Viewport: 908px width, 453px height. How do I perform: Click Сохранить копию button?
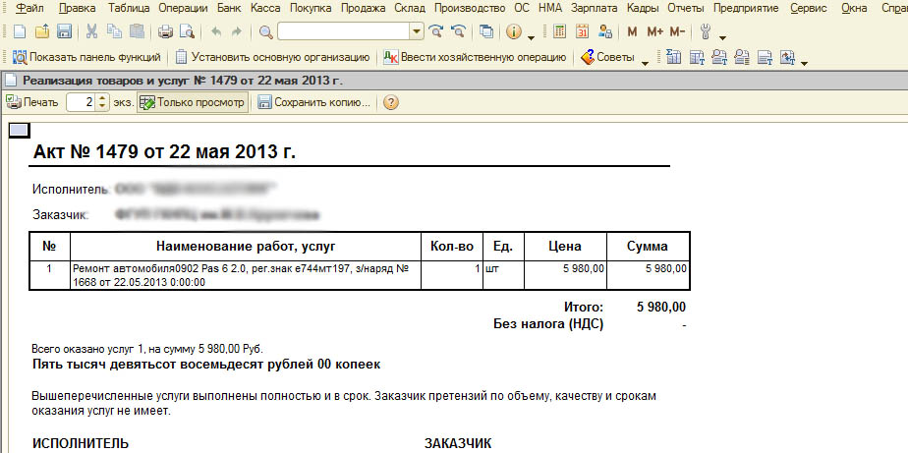pyautogui.click(x=313, y=102)
